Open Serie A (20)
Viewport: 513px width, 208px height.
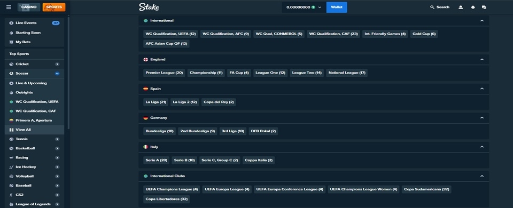(x=157, y=160)
